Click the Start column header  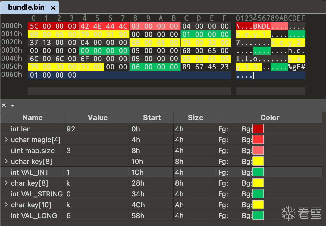click(152, 118)
